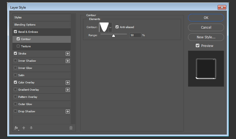Toggle the Preview checkbox off
The height and width of the screenshot is (139, 236).
pos(197,46)
